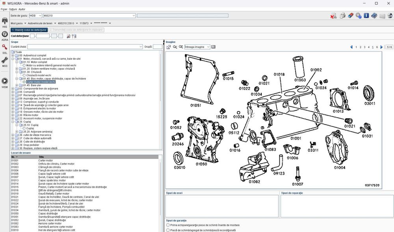The height and width of the screenshot is (232, 394).
Task: Select row 01050 Capac distribuție
Action: tap(85, 214)
